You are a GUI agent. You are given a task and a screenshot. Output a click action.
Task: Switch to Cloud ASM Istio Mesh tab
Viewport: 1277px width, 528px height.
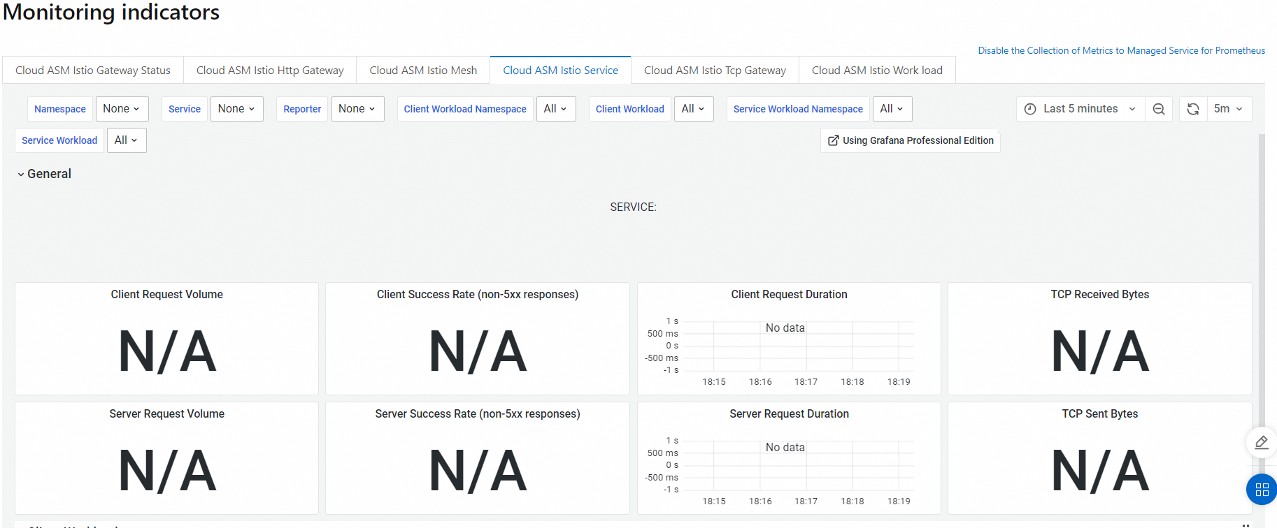423,70
